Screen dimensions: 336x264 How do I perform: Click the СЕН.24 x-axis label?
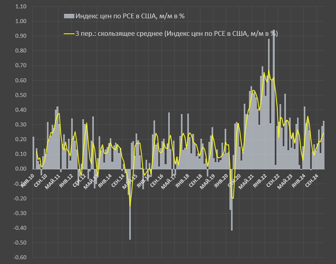312,181
